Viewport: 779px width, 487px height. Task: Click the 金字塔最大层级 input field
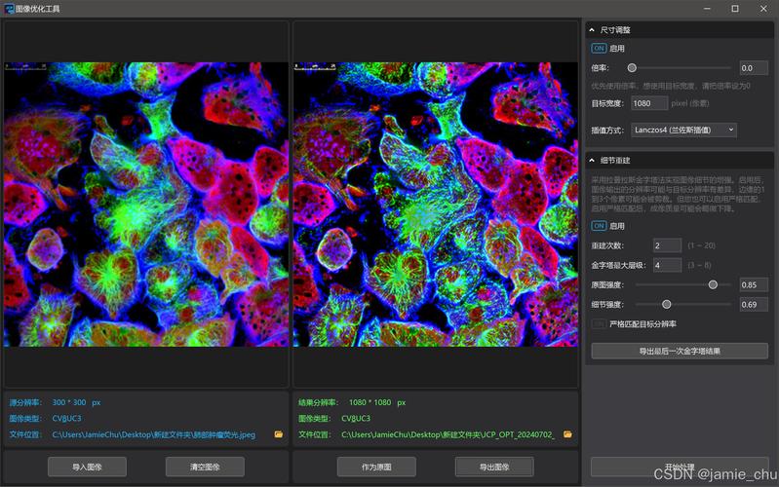(x=667, y=265)
